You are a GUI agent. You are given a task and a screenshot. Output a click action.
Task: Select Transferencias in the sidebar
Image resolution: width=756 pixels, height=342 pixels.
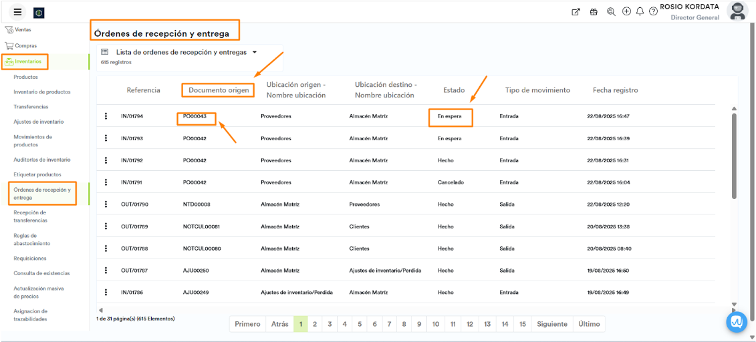pyautogui.click(x=31, y=107)
